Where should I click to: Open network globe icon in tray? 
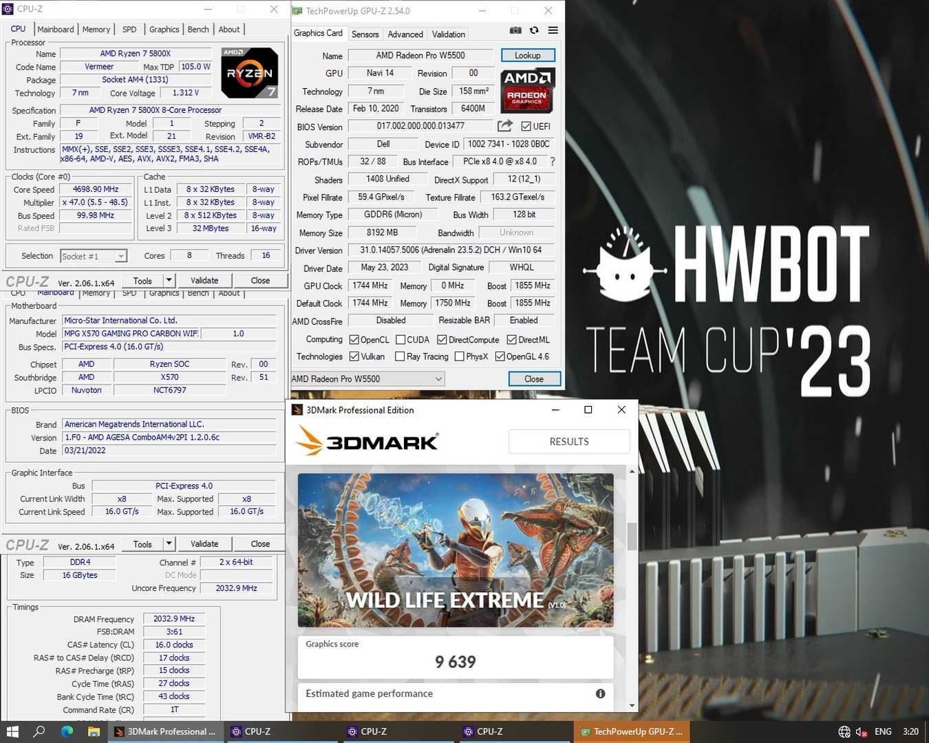point(844,731)
